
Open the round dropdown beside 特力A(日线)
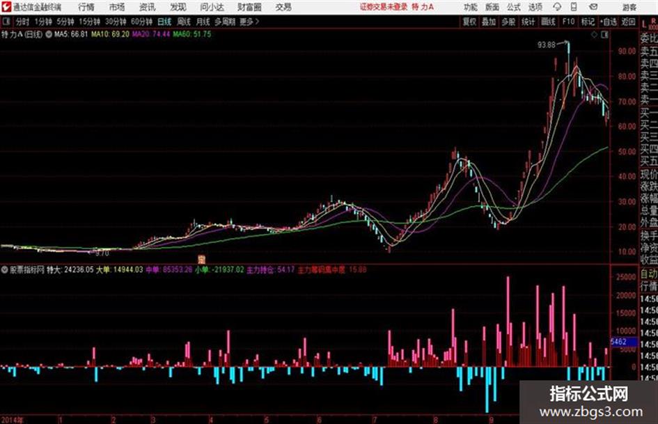(x=49, y=34)
